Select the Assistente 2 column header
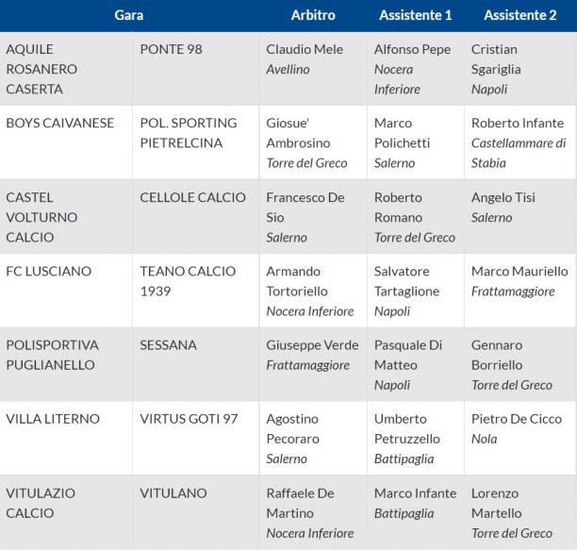577x551 pixels. click(x=520, y=15)
